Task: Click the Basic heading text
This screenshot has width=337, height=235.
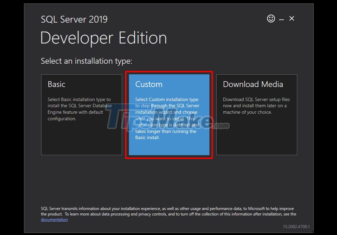Action: (x=57, y=84)
